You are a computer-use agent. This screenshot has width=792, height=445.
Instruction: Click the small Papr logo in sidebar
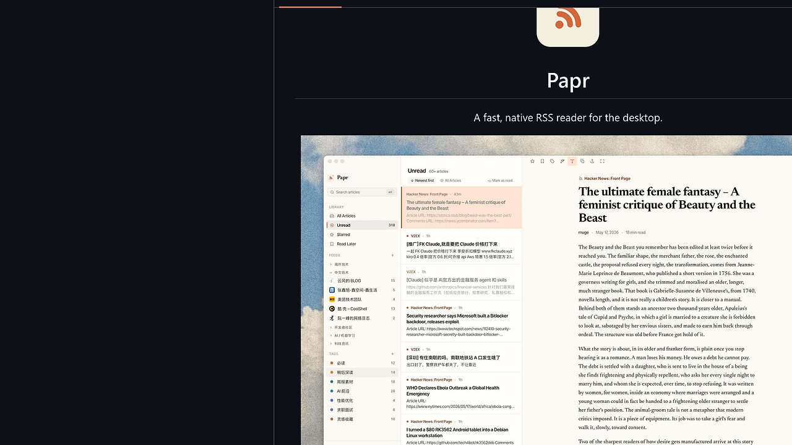331,177
